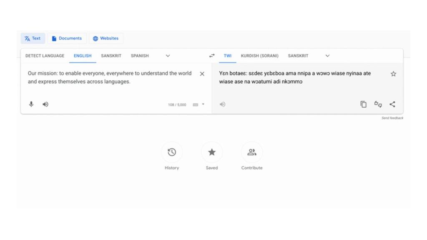Image resolution: width=427 pixels, height=240 pixels.
Task: Switch to Websites translation mode
Action: [105, 38]
